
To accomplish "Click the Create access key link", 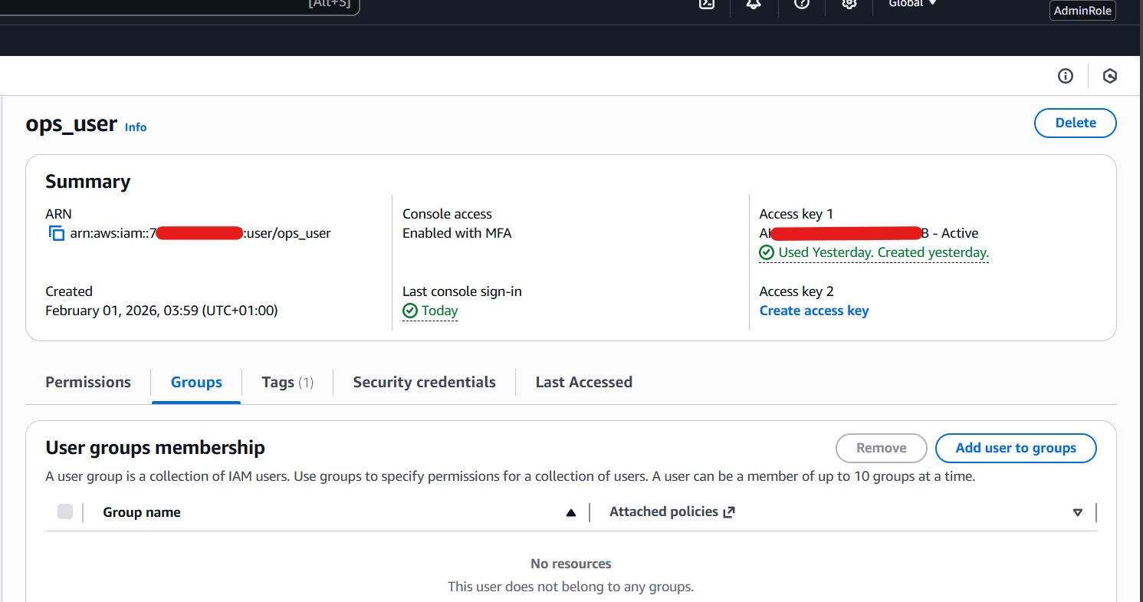I will pyautogui.click(x=813, y=311).
